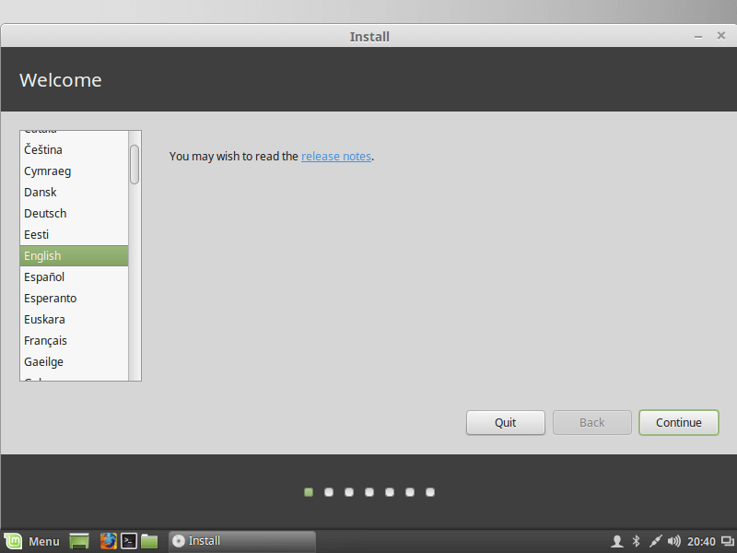Select Gaeilge in the language list
The width and height of the screenshot is (737, 553).
[74, 361]
